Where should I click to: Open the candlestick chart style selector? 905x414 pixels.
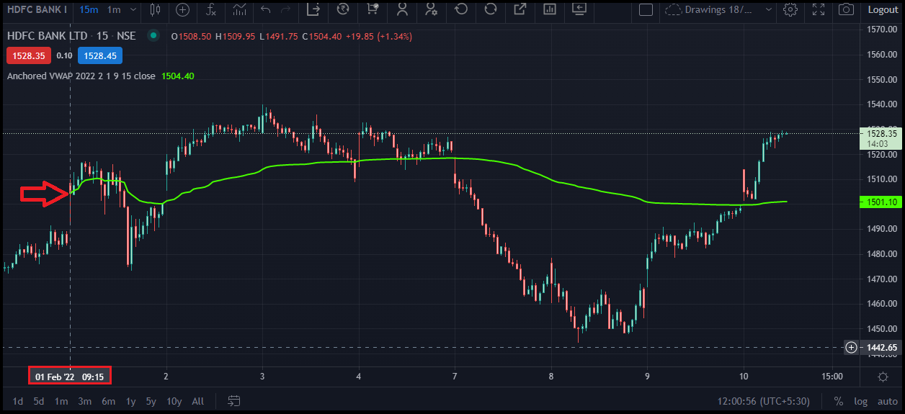click(x=155, y=9)
